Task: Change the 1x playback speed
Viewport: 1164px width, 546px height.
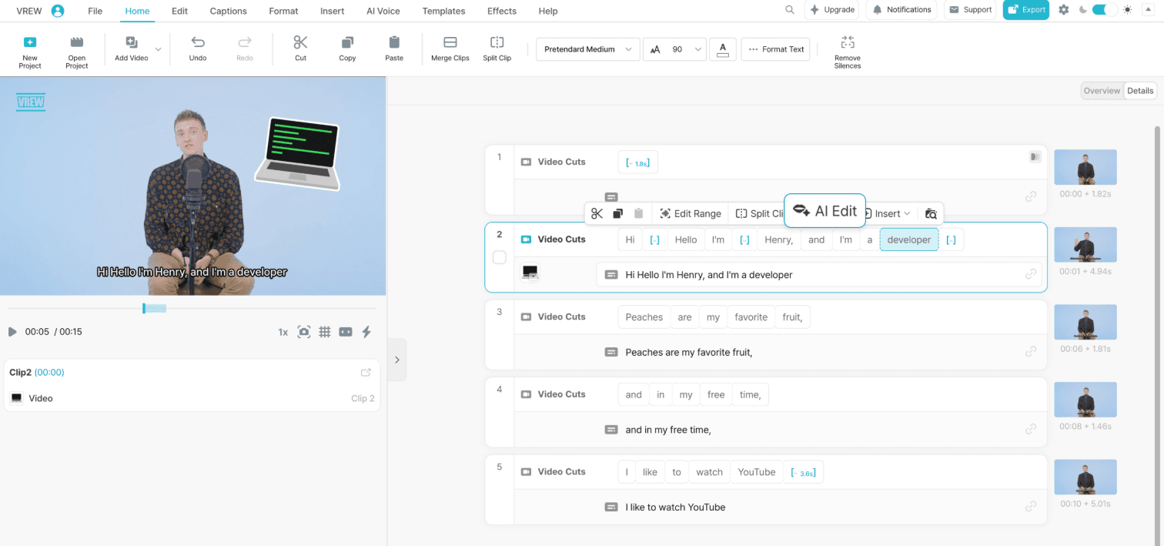Action: point(283,333)
